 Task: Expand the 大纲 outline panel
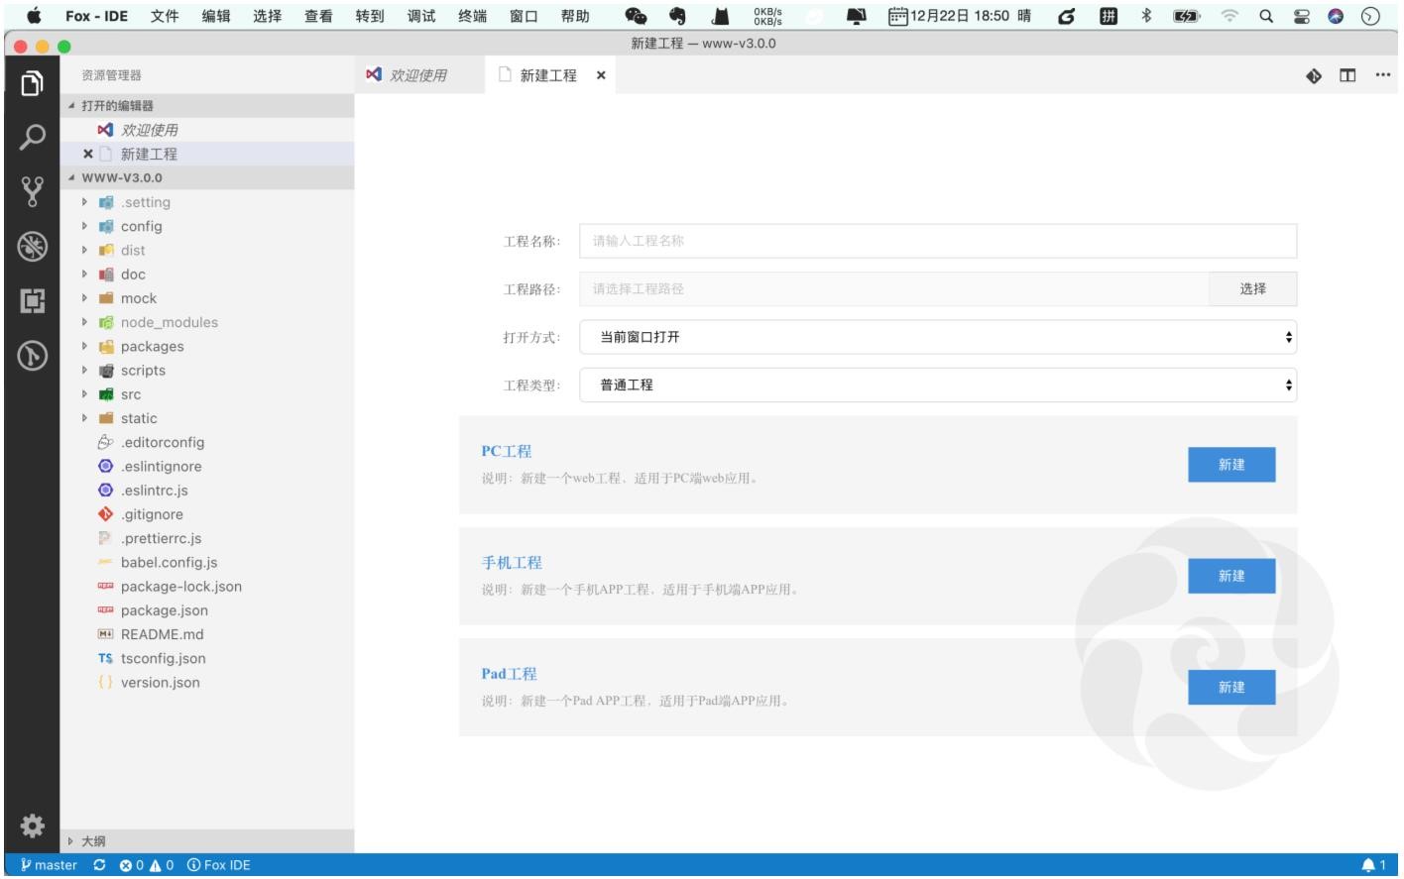click(x=93, y=841)
